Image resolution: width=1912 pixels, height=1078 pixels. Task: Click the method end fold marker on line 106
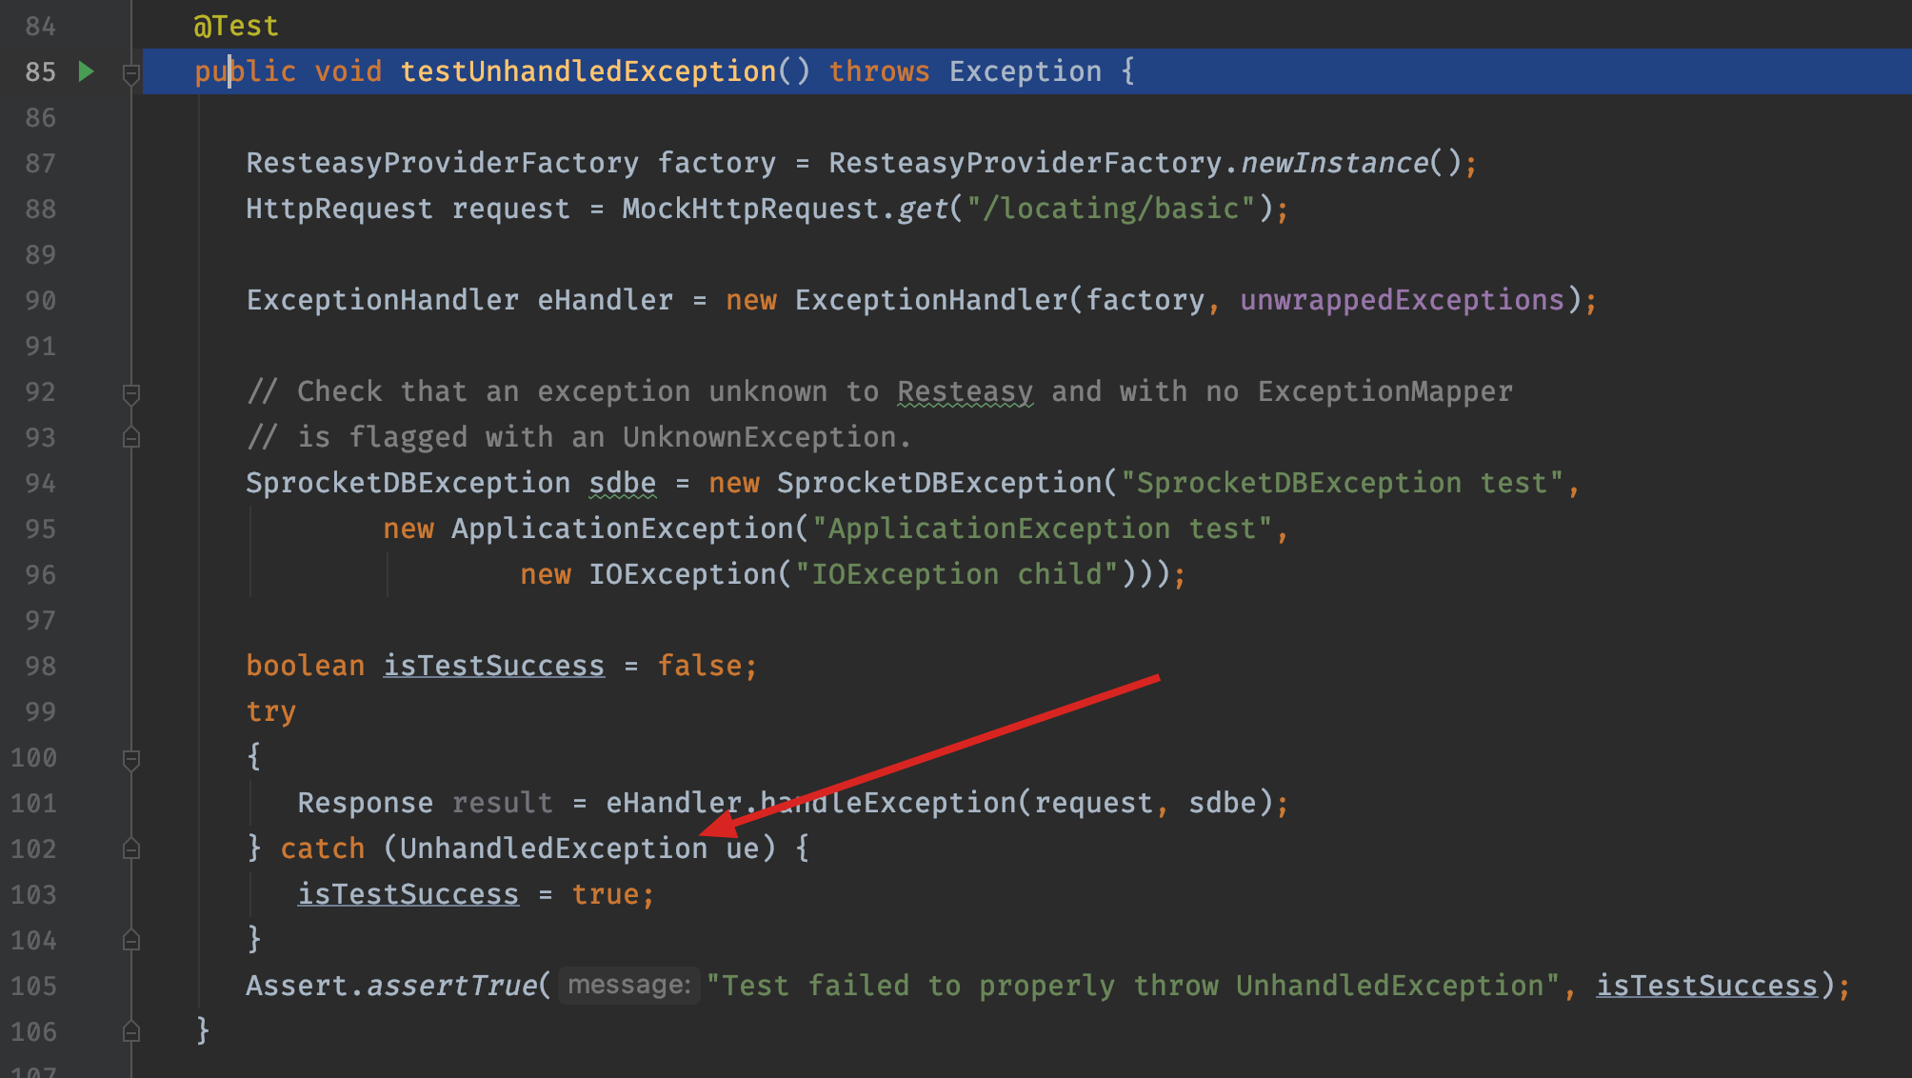coord(131,1031)
